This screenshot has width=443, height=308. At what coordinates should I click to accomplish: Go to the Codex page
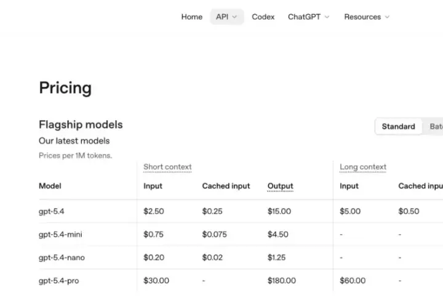point(263,17)
